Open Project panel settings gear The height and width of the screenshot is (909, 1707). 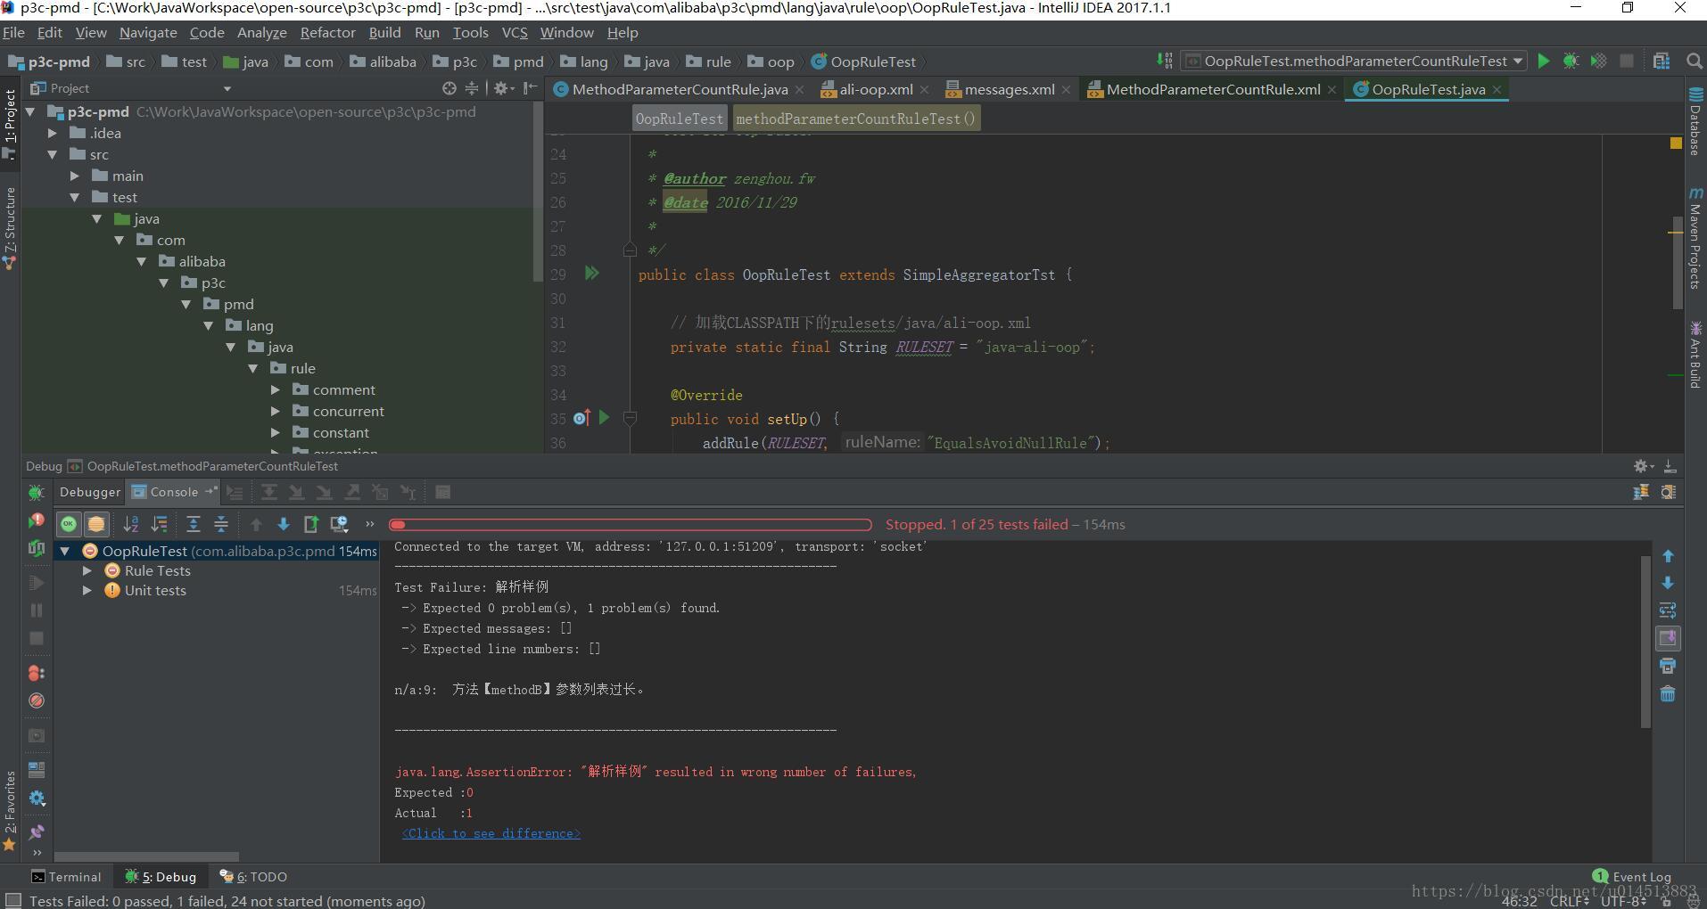[502, 88]
